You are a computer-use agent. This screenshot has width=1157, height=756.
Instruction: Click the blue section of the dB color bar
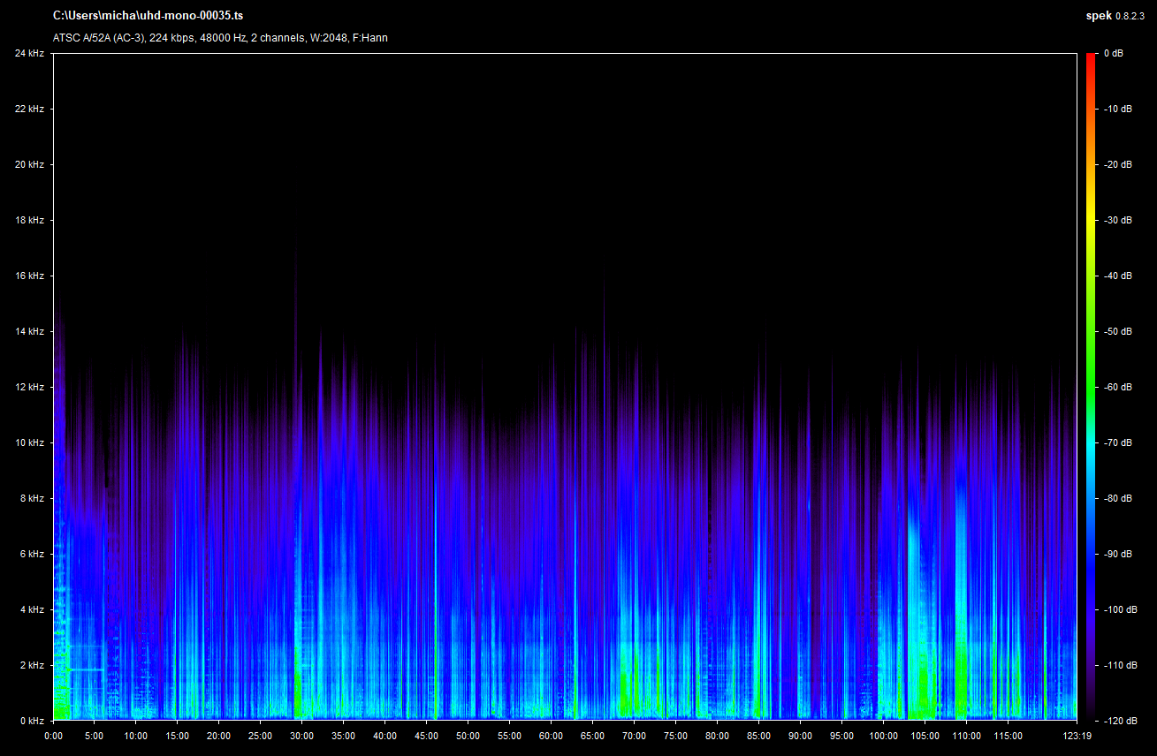tap(1092, 574)
